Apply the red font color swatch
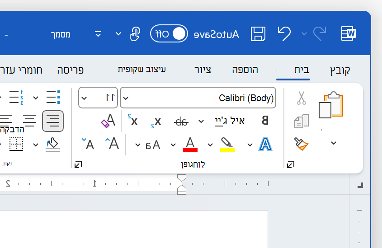The image size is (382, 248). pos(190,150)
